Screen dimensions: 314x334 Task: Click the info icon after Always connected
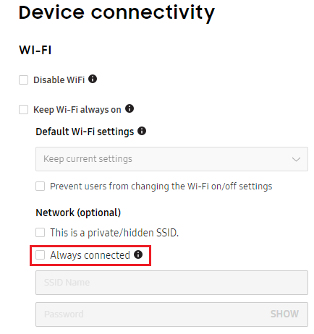point(138,254)
